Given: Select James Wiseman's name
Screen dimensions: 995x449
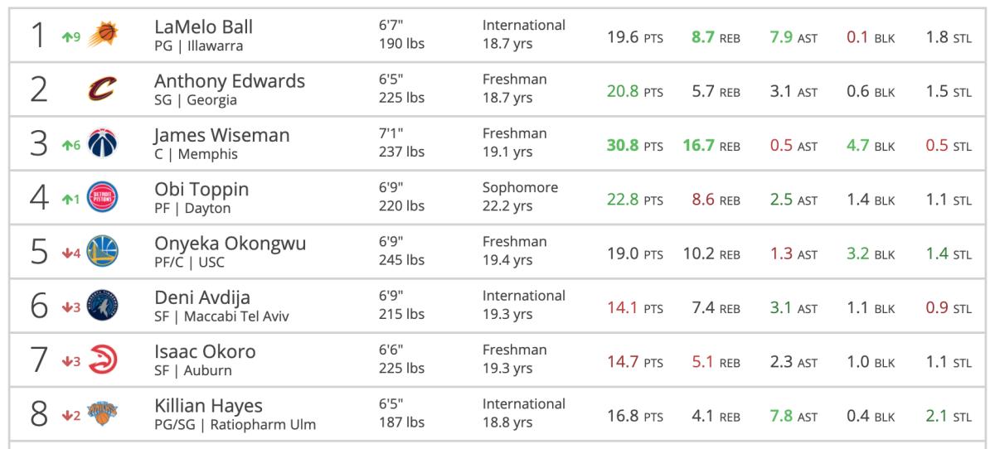Looking at the screenshot, I should (x=221, y=135).
